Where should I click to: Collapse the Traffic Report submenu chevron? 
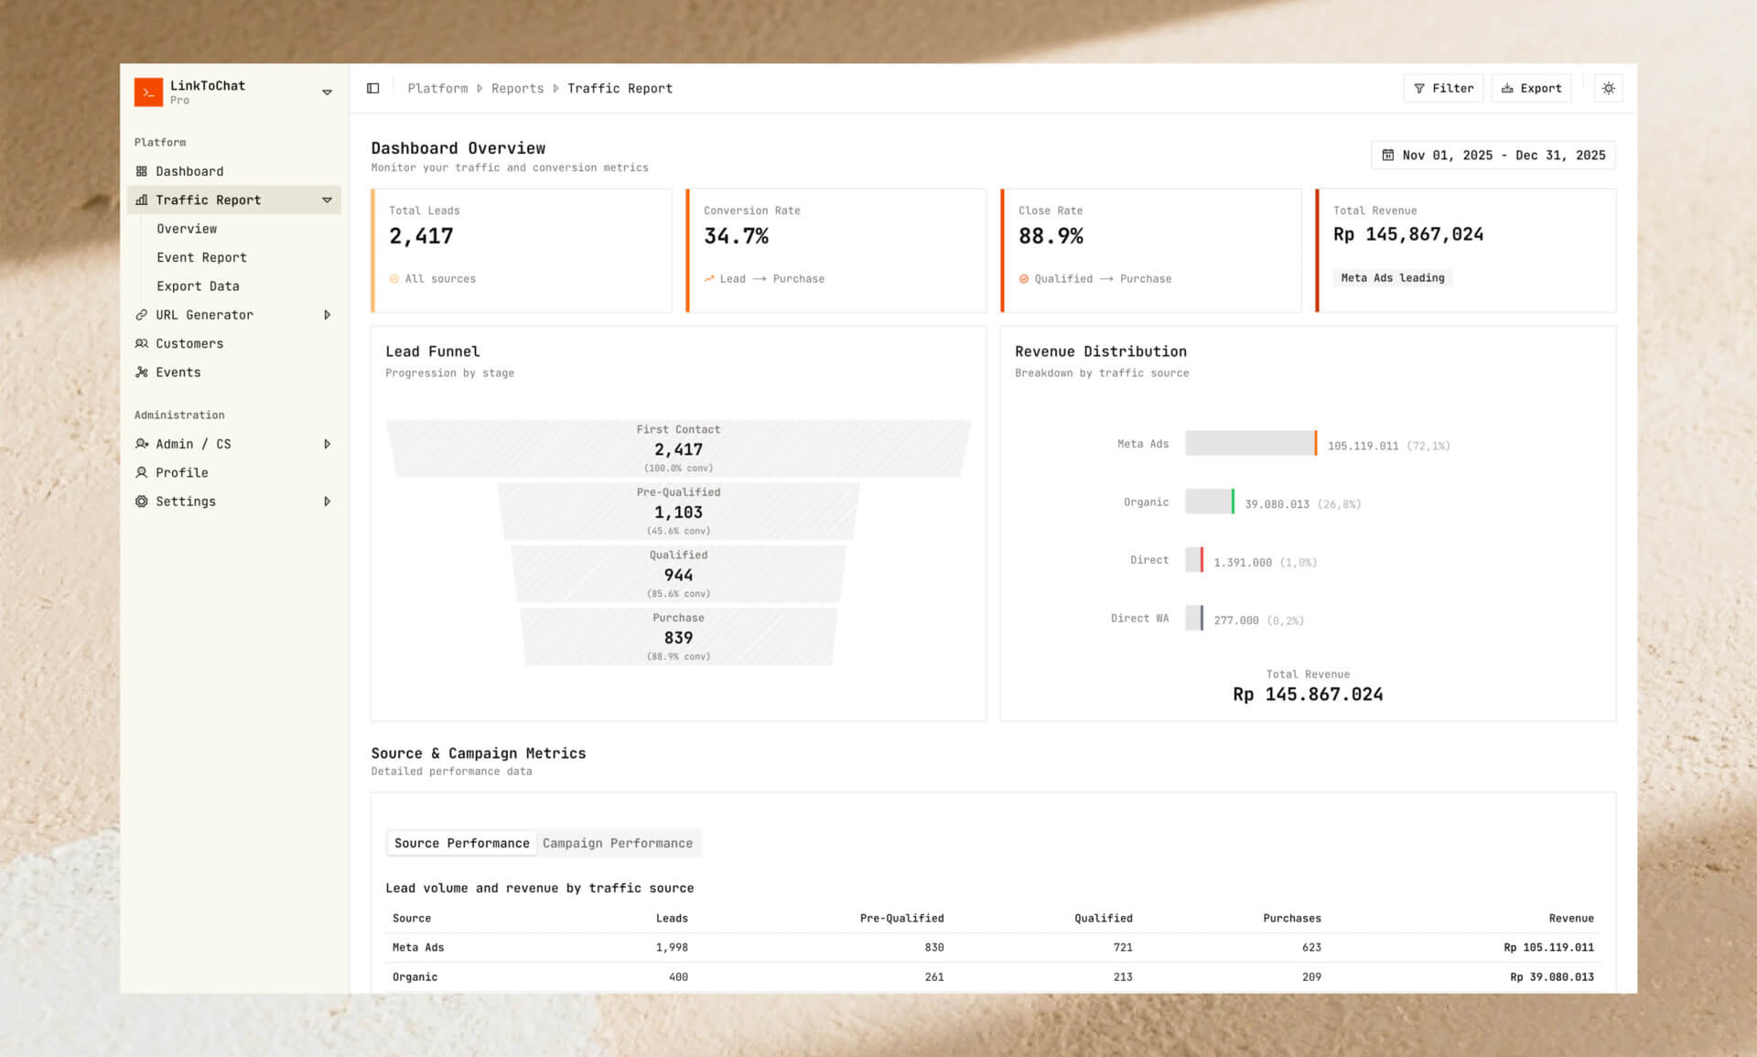[x=327, y=200]
